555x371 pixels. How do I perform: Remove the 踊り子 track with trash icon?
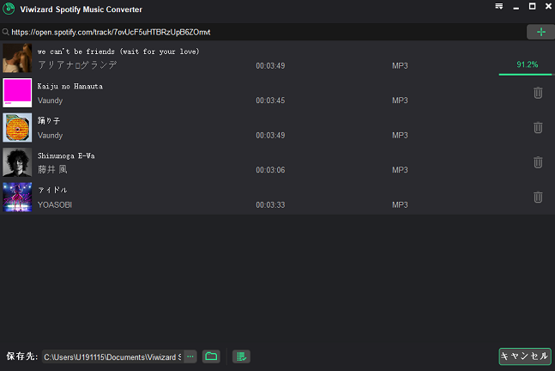538,128
